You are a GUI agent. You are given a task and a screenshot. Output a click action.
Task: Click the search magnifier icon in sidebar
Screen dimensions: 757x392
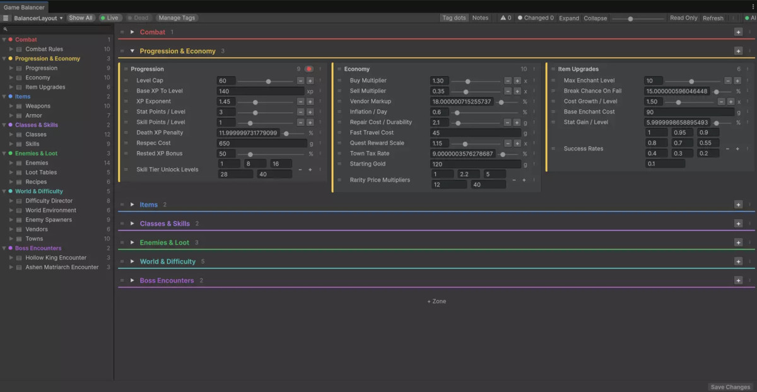click(x=5, y=30)
